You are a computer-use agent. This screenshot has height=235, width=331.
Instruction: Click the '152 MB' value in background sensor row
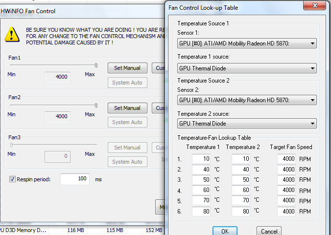154,230
